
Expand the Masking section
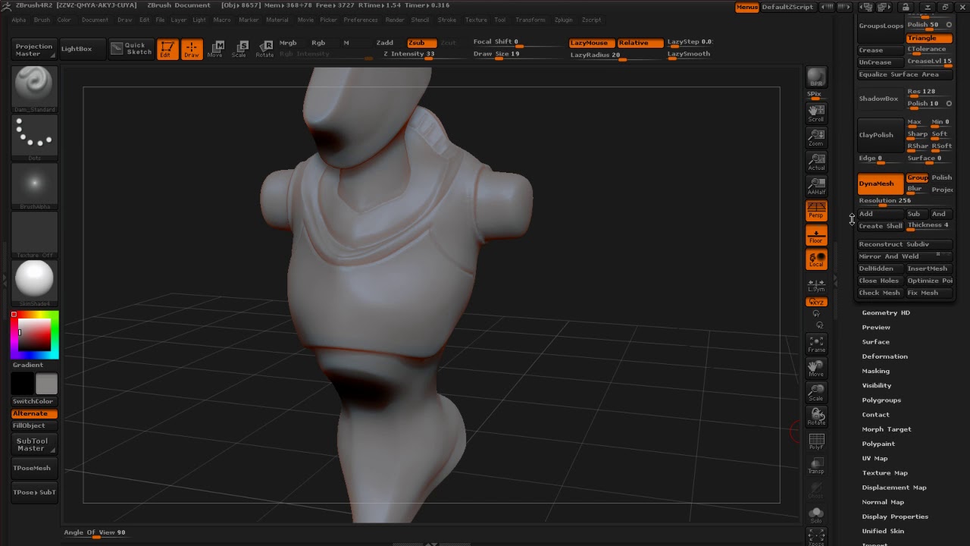tap(875, 371)
